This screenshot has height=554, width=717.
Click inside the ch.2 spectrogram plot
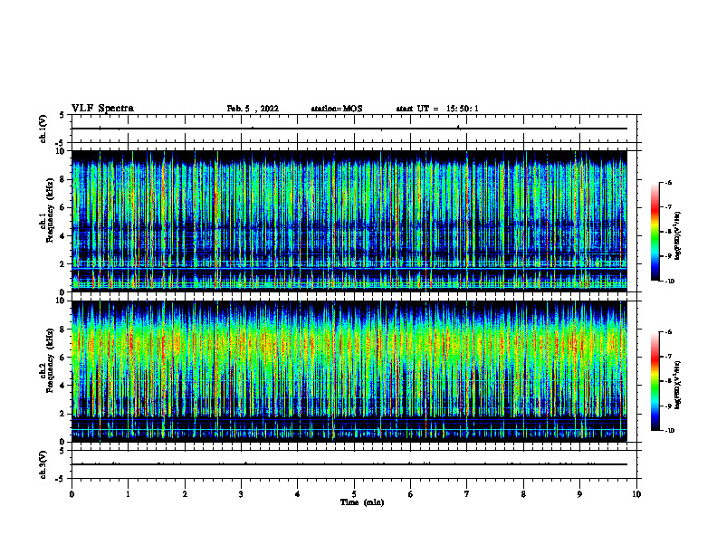point(349,371)
